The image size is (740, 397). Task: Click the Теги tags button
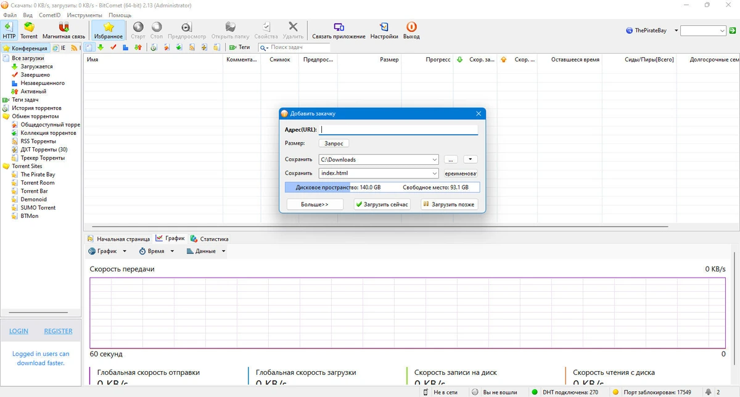[x=240, y=47]
